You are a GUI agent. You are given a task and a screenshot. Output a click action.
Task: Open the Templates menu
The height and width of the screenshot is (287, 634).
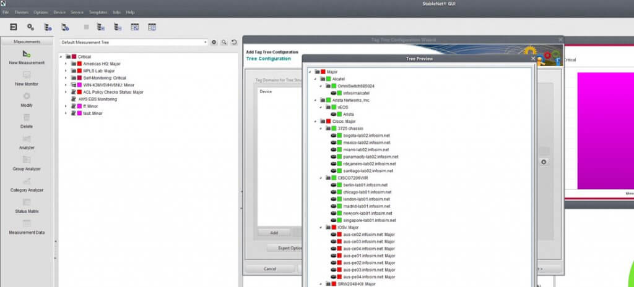click(98, 12)
